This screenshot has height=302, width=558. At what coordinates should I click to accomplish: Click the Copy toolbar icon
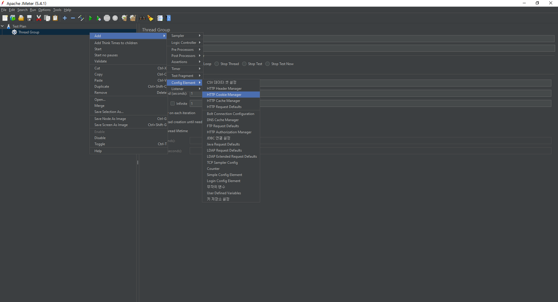[47, 18]
